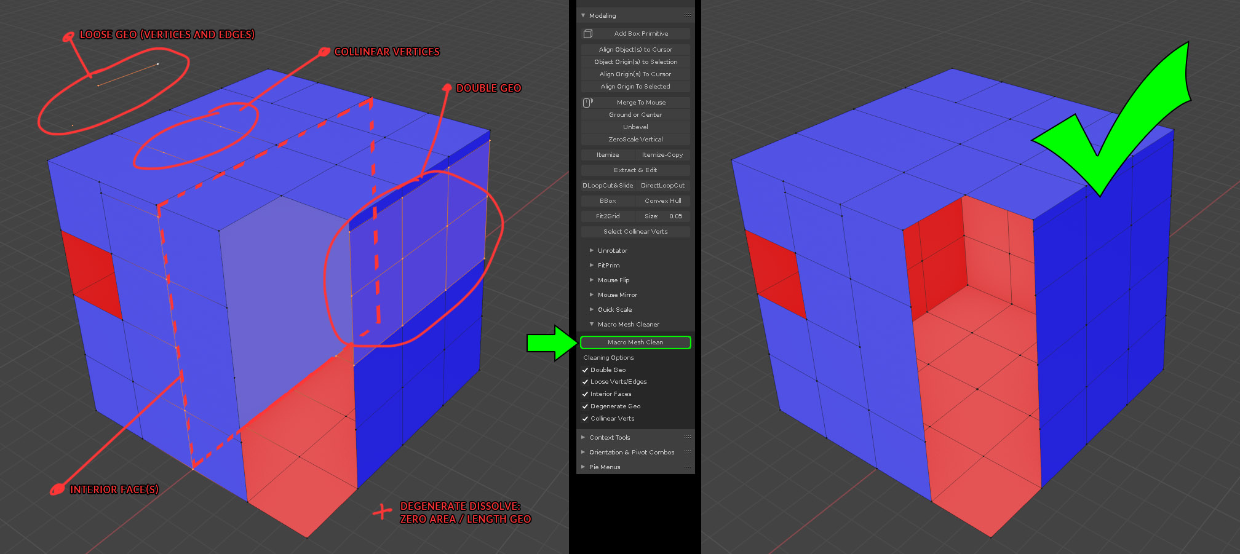
Task: Click Select Collinear Verts
Action: point(635,231)
